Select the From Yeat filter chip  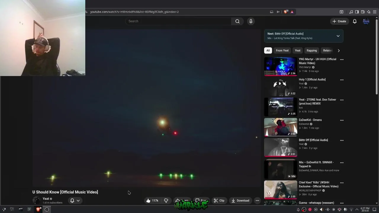point(282,51)
